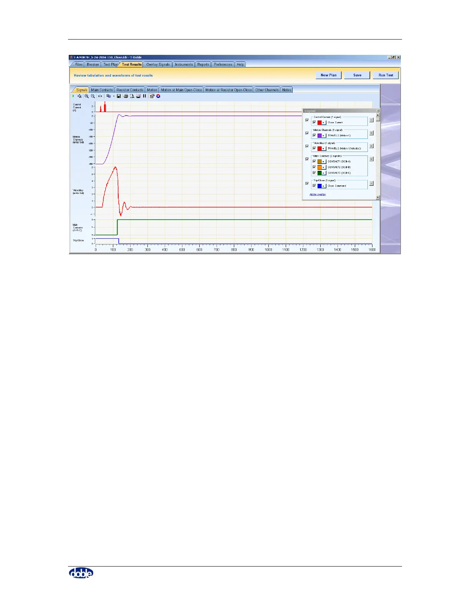Image resolution: width=470 pixels, height=608 pixels.
Task: Click the New Plan button
Action: pos(328,75)
